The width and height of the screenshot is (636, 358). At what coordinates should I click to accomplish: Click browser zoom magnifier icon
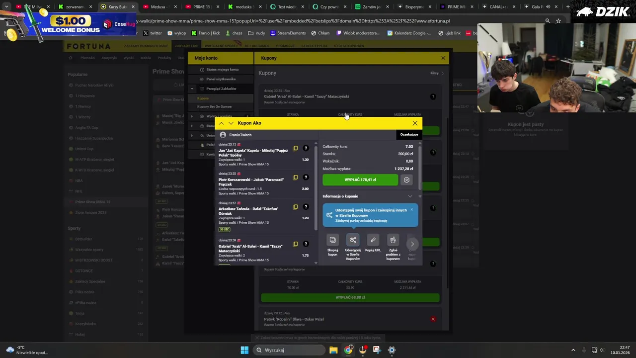click(548, 21)
